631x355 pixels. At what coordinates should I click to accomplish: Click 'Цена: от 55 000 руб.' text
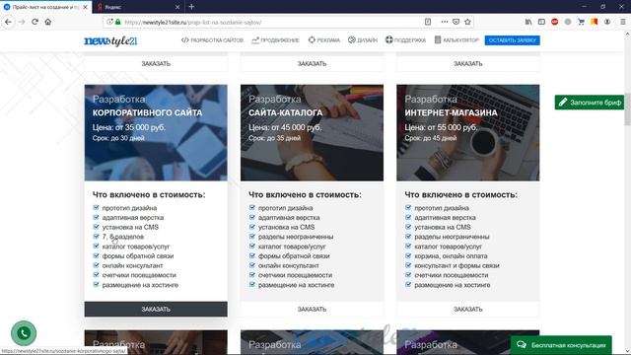coord(441,127)
